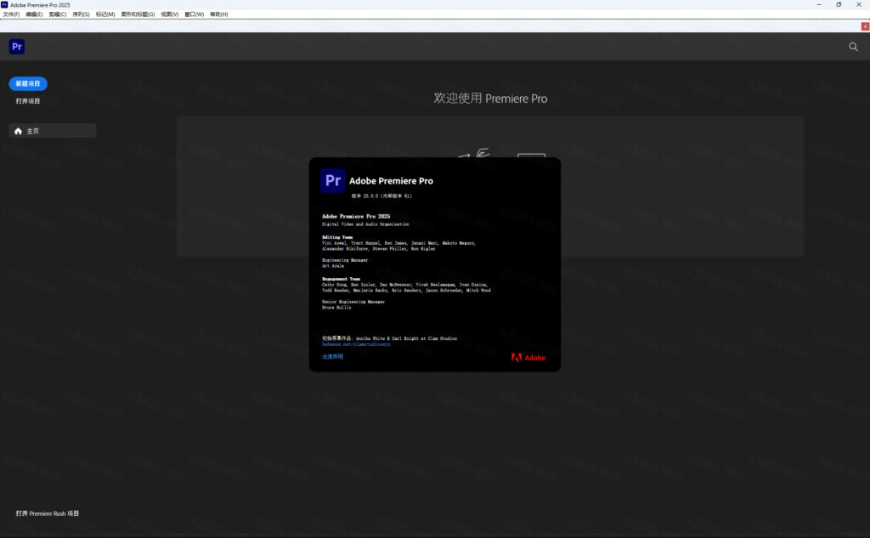This screenshot has width=870, height=538.
Task: Click the Premiere Pro title bar app icon
Action: coord(5,4)
